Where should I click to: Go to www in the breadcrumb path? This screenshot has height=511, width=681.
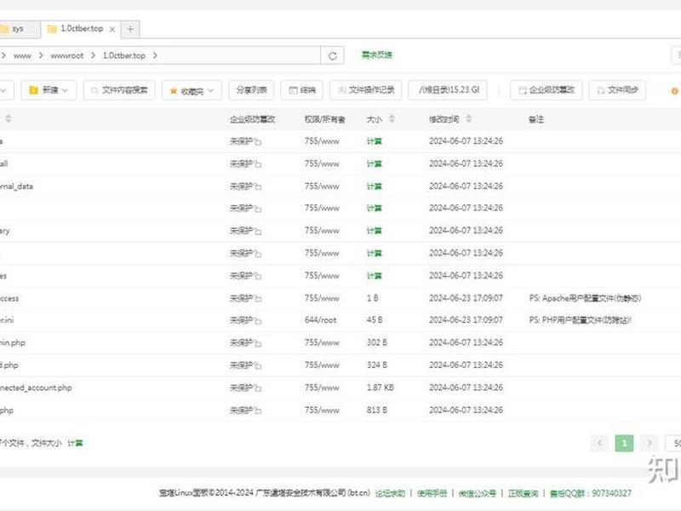click(22, 55)
